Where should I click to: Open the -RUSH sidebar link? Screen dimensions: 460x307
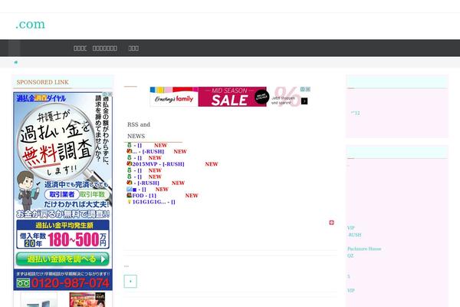click(x=354, y=235)
